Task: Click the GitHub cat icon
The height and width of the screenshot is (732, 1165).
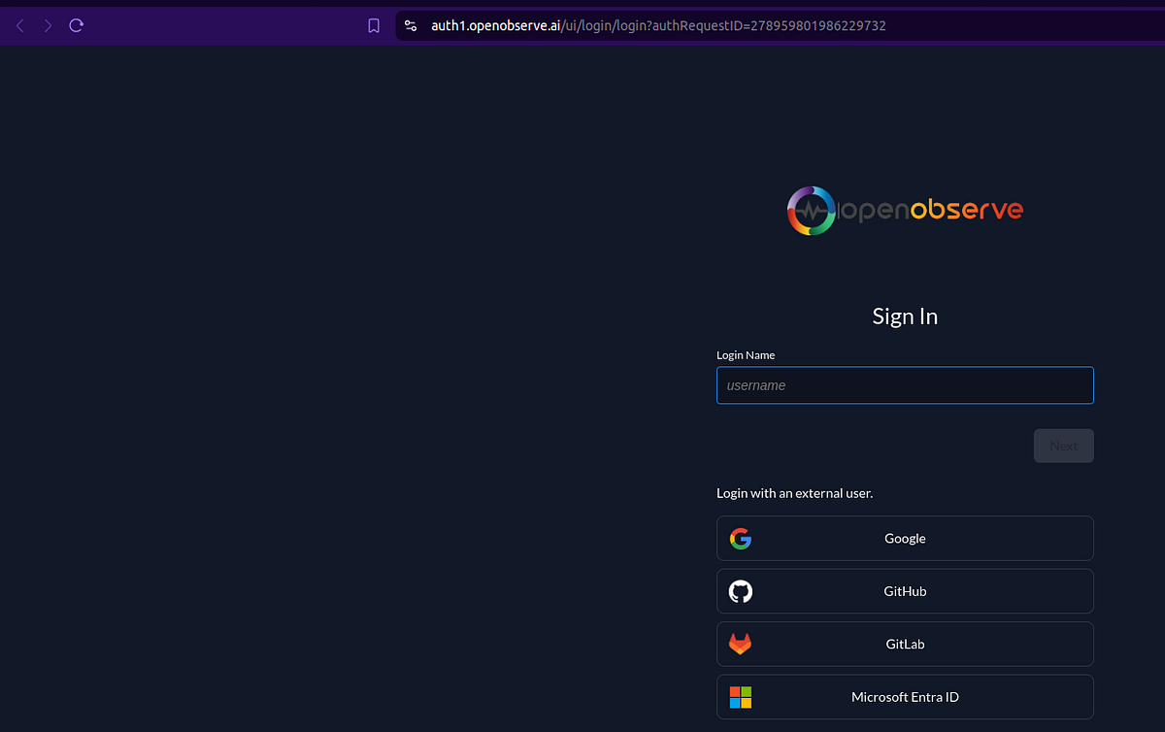Action: point(741,591)
